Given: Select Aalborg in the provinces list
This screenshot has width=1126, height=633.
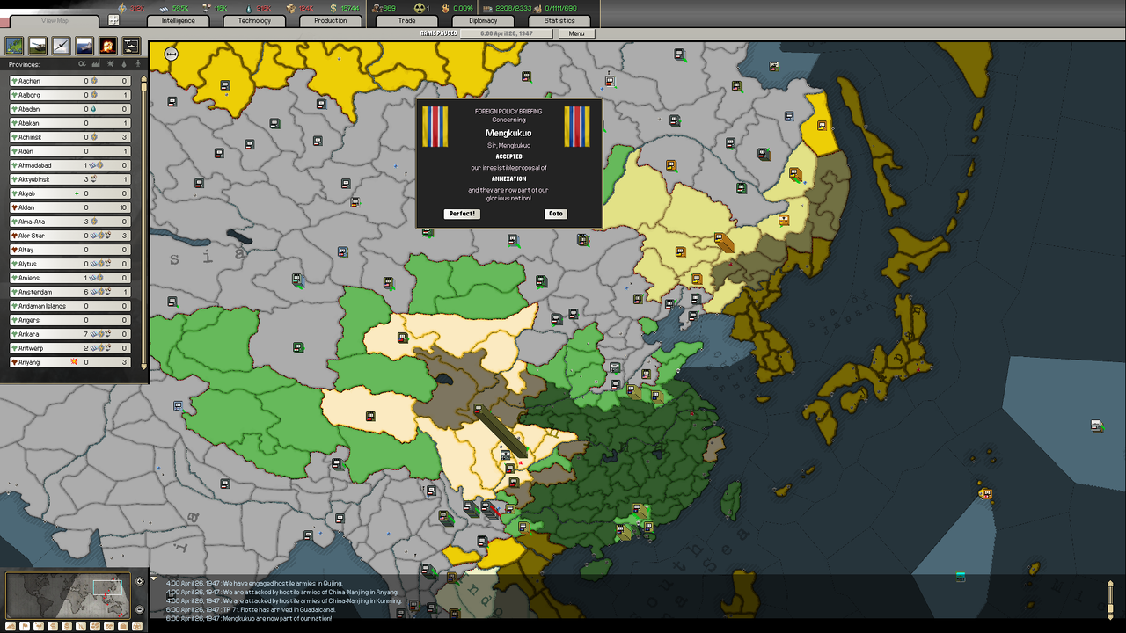Looking at the screenshot, I should [70, 95].
